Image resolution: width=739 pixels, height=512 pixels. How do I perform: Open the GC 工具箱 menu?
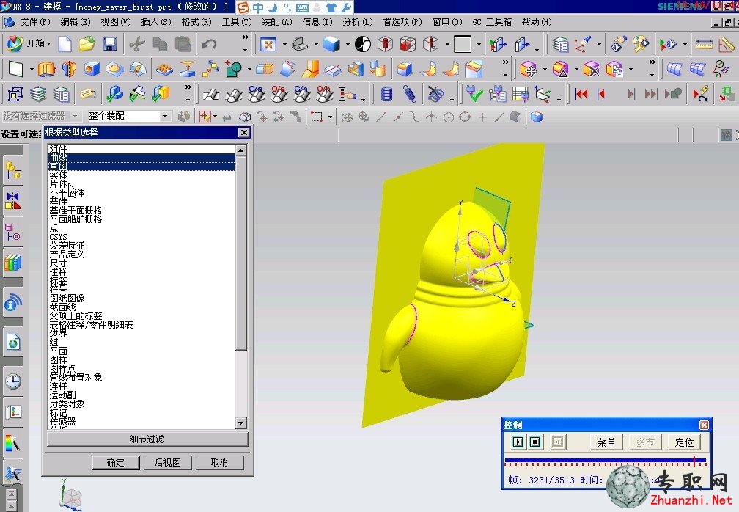(492, 22)
